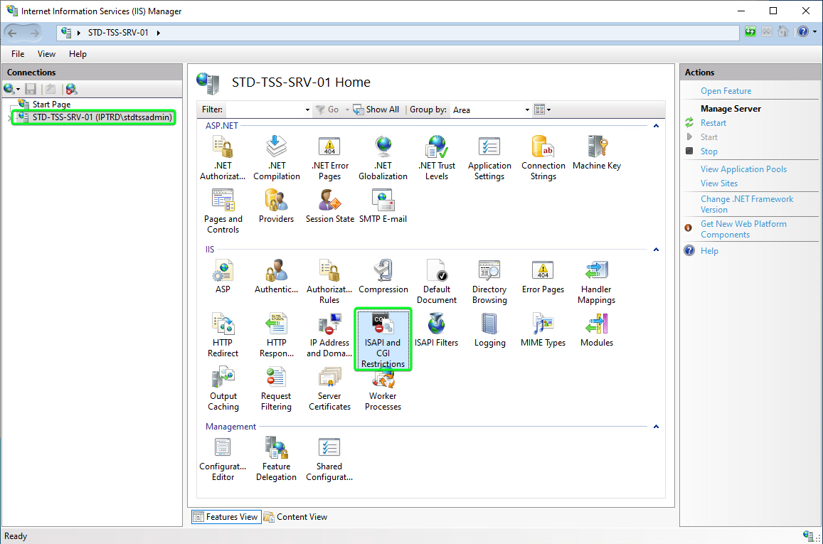
Task: Open the Logging feature
Action: (x=489, y=330)
